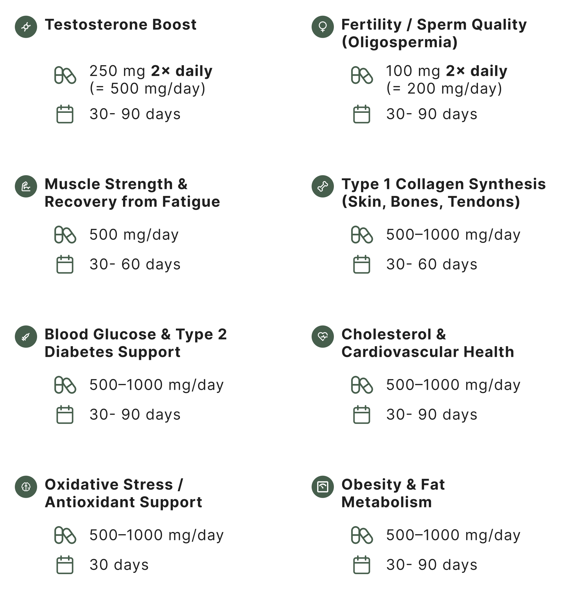The height and width of the screenshot is (592, 575).
Task: Click the Blood Glucose & Type 2 Diabetes heading
Action: 136,343
